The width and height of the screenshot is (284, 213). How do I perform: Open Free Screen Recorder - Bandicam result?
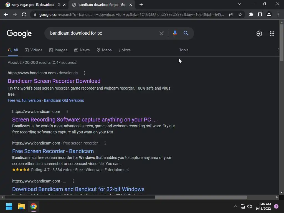coord(53,151)
